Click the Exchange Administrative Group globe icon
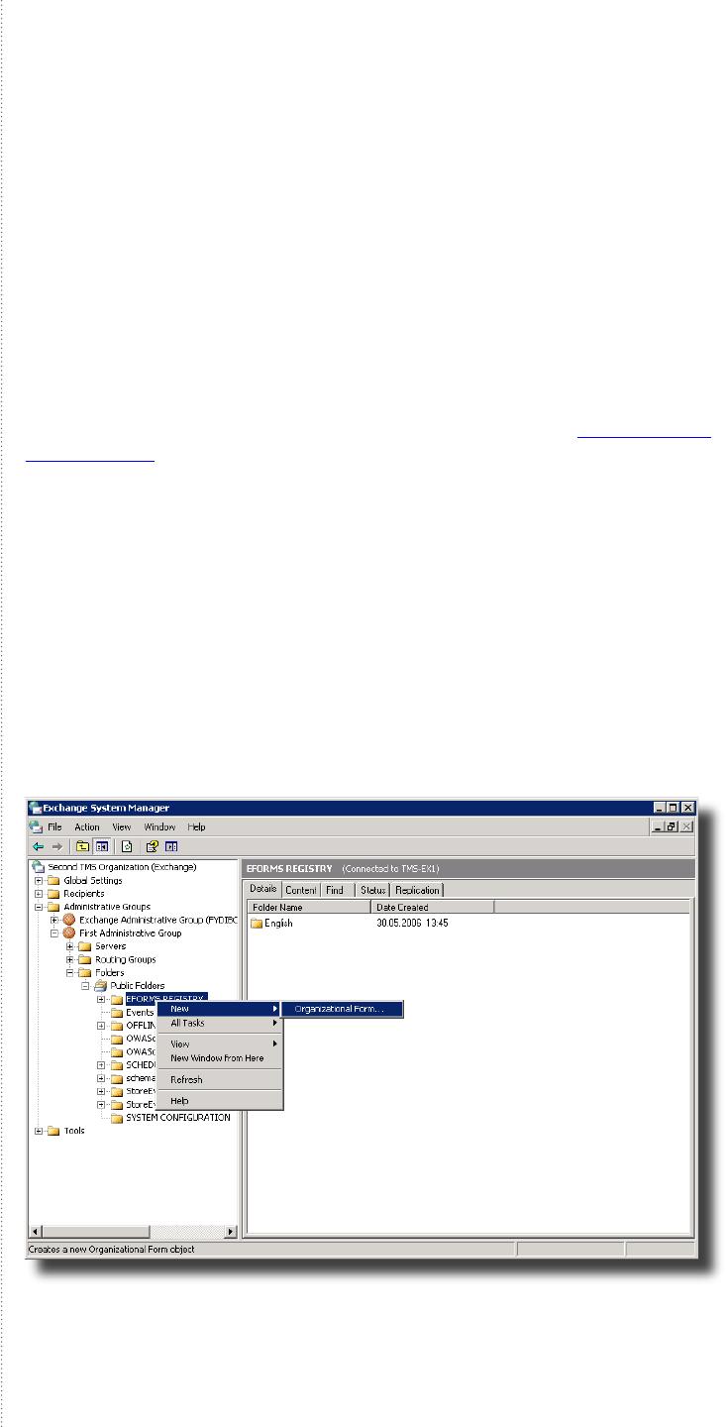 [69, 920]
